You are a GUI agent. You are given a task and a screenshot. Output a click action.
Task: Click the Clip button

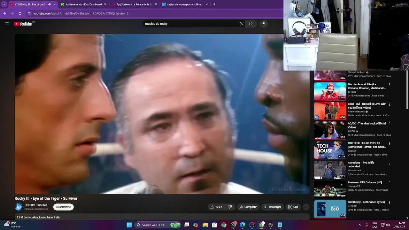click(293, 207)
